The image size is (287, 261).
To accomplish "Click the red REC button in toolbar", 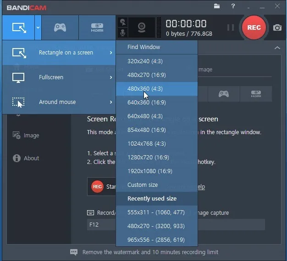I will (254, 27).
